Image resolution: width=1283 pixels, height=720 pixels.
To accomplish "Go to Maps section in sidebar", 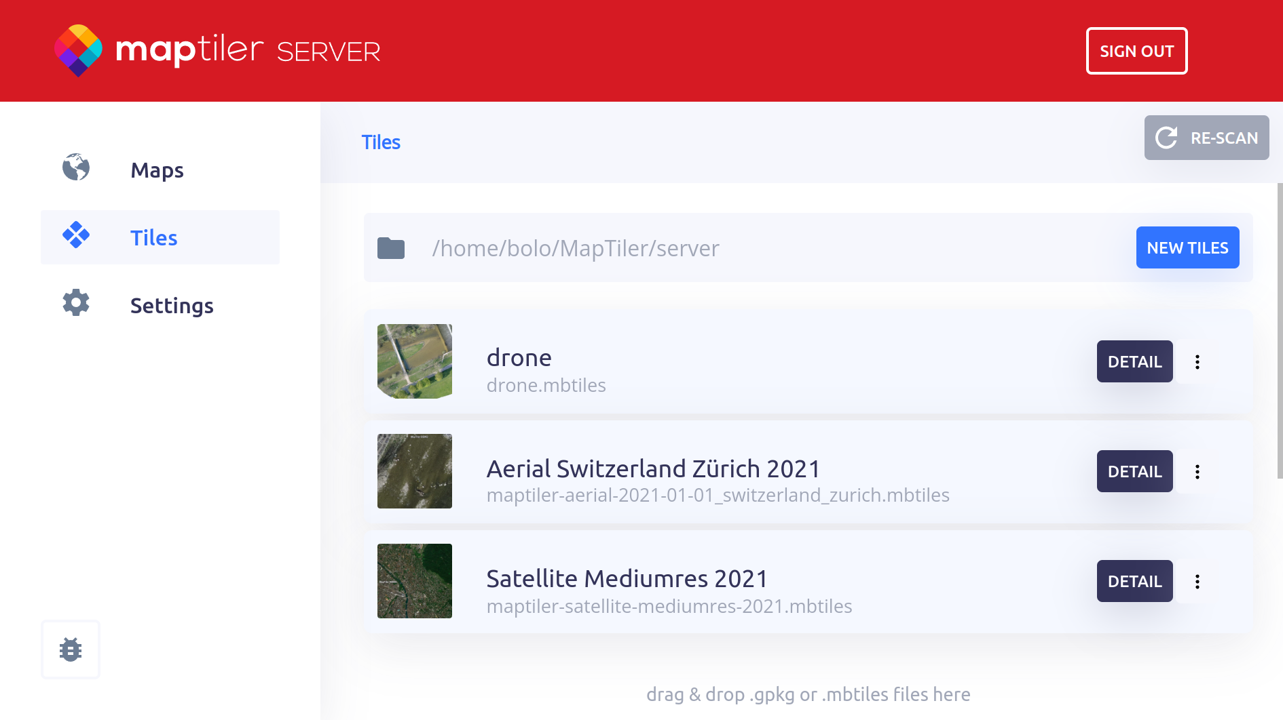I will (157, 170).
